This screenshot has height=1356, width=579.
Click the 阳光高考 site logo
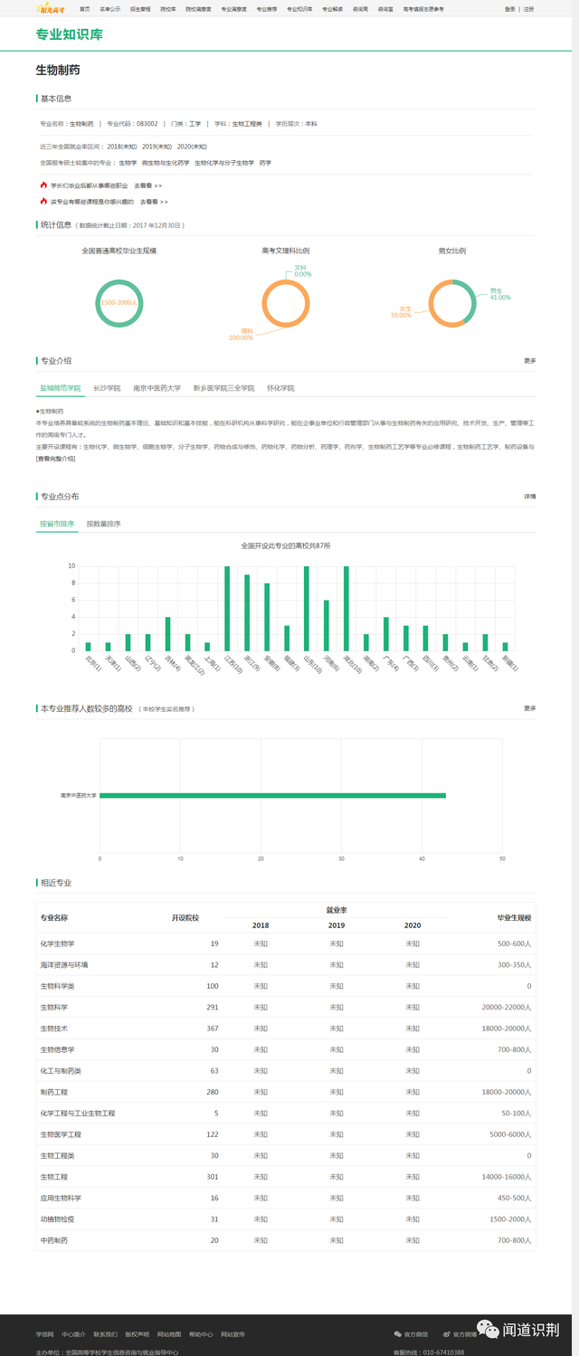50,8
